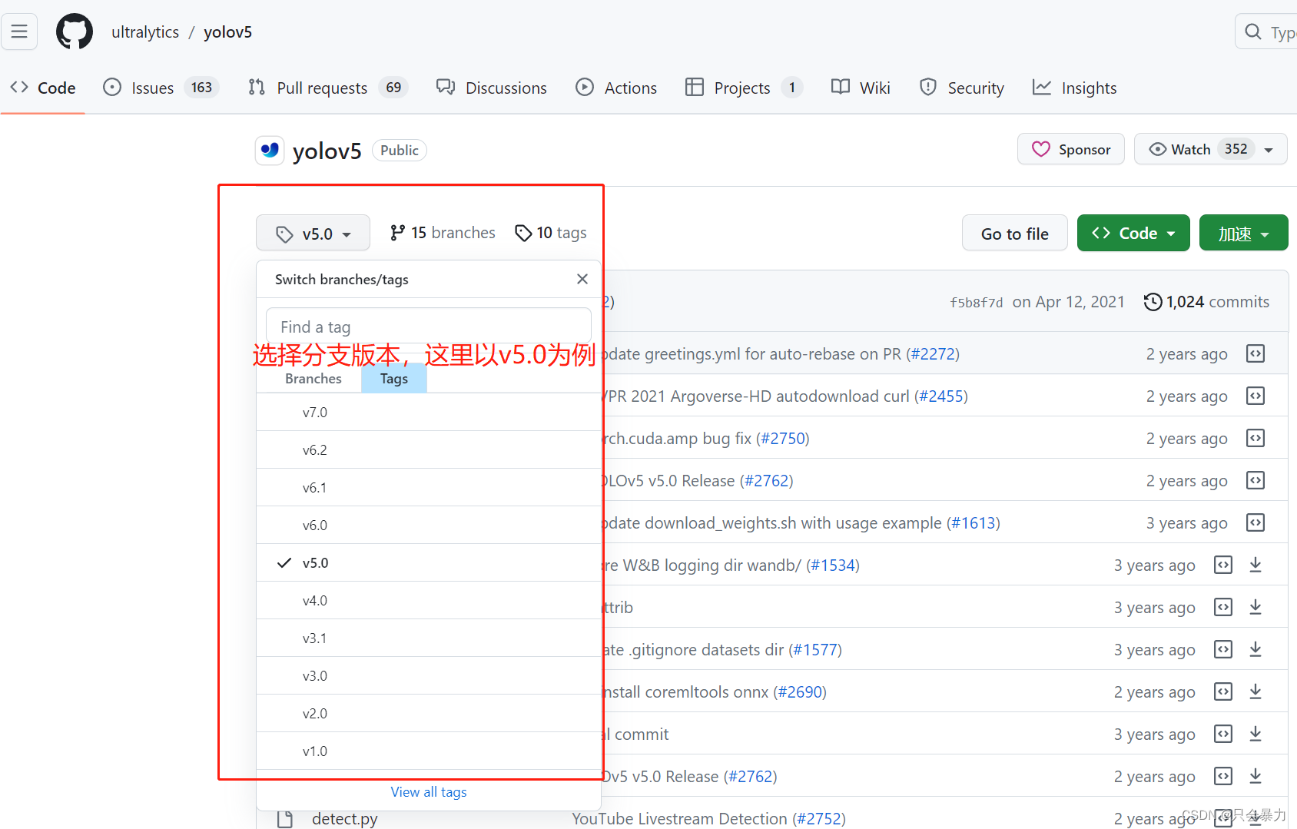The height and width of the screenshot is (829, 1297).
Task: Open yolov5 repo link in breadcrumb
Action: [x=228, y=32]
